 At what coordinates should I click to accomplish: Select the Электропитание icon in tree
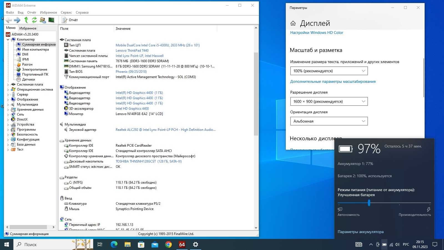[19, 69]
